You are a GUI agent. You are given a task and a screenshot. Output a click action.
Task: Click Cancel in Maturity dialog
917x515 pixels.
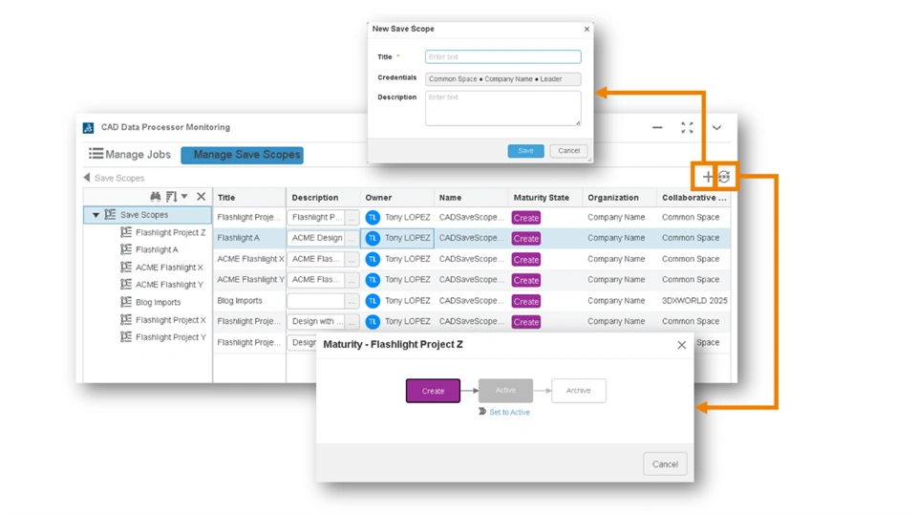[665, 464]
